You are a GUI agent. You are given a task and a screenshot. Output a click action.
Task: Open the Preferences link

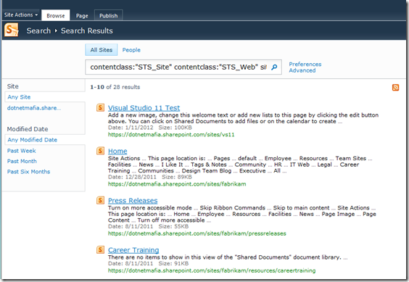pyautogui.click(x=305, y=65)
